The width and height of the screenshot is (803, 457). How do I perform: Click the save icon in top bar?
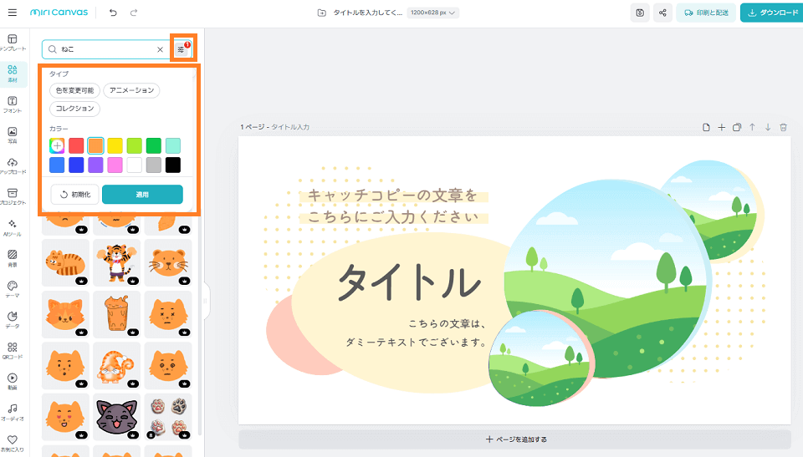[x=640, y=13]
